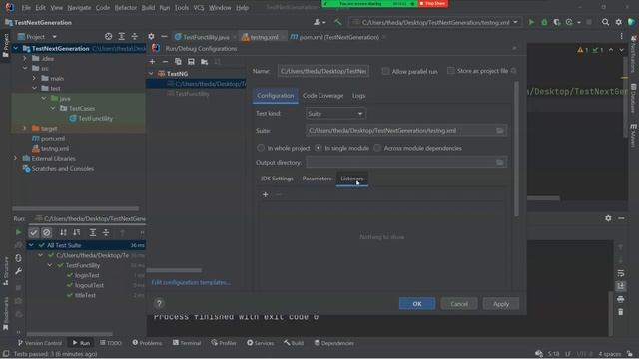Open Run tool window settings gear

[x=608, y=218]
